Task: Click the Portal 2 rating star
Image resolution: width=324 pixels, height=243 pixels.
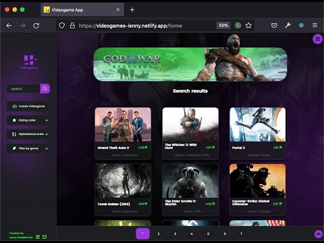Action: [281, 147]
